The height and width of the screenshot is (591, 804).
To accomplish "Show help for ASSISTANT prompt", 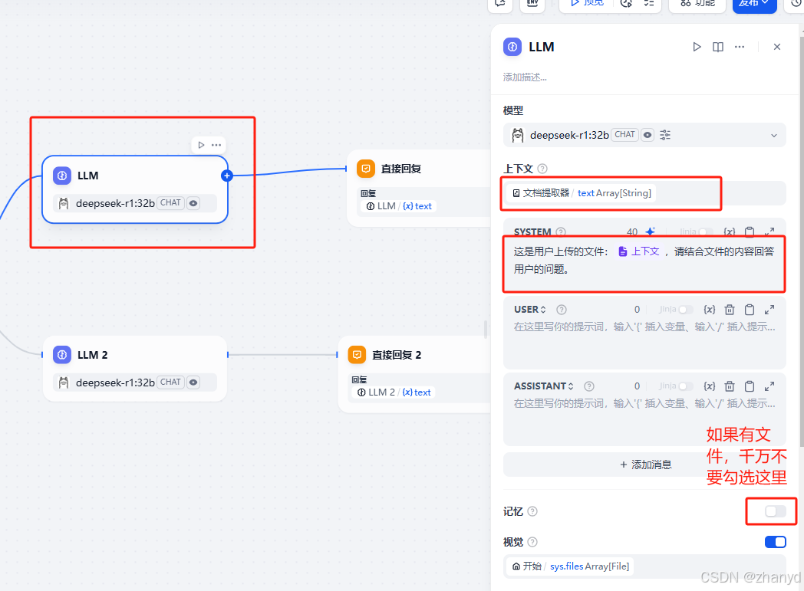I will coord(589,386).
